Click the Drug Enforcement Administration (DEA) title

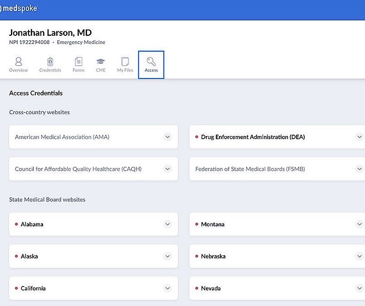tap(253, 137)
